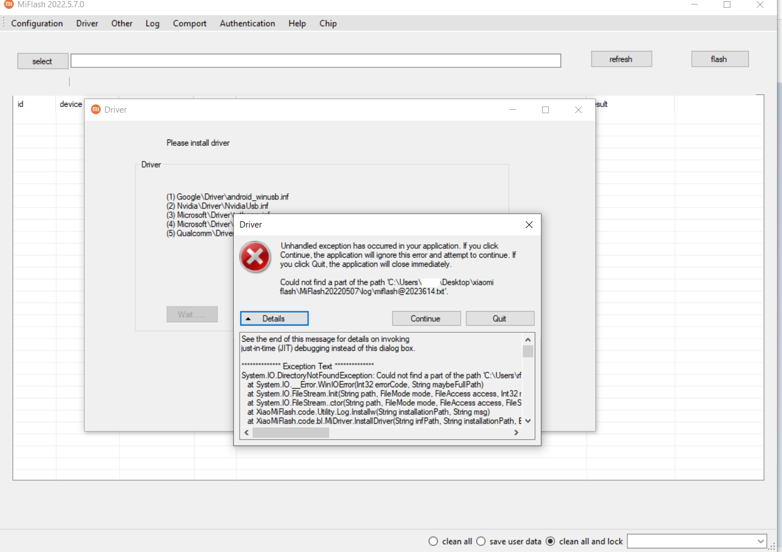Open the Help menu
Viewport: 782px width, 552px height.
click(x=297, y=24)
